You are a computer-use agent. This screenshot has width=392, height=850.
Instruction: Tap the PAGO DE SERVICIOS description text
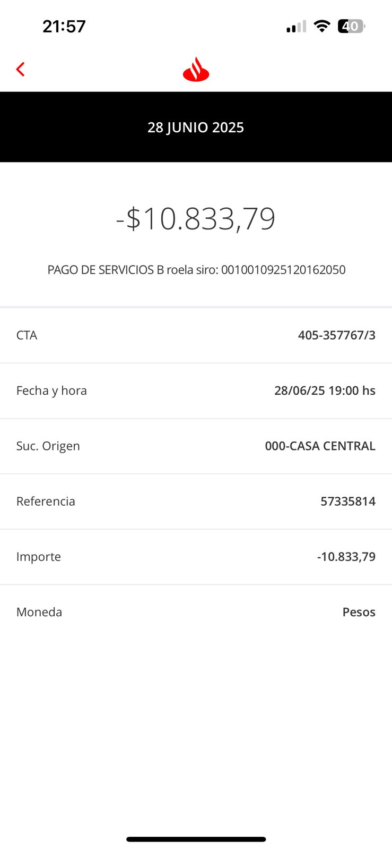(x=196, y=270)
